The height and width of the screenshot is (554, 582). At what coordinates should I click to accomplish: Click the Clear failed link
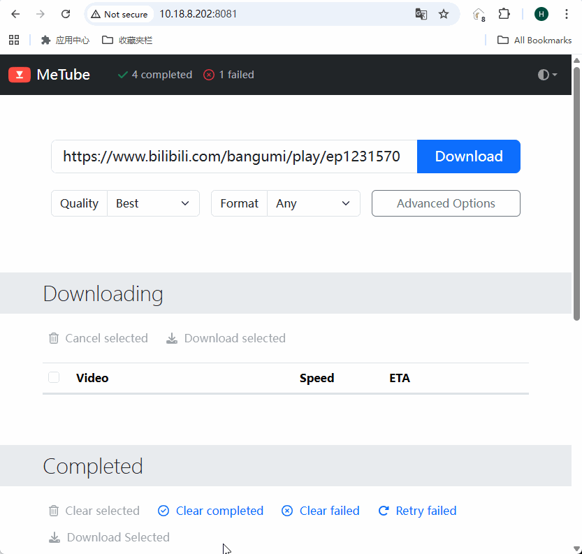coord(320,511)
